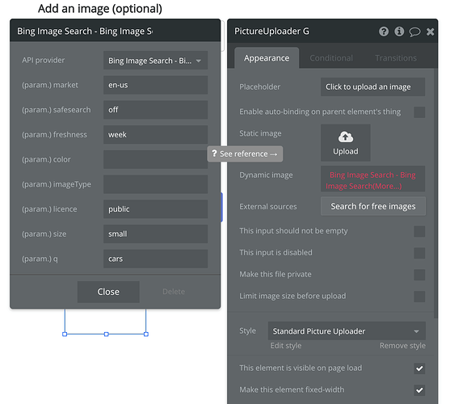
Task: Open the info icon in PictureUploader header
Action: point(399,32)
